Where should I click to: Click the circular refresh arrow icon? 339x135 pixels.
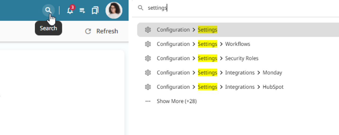(88, 31)
